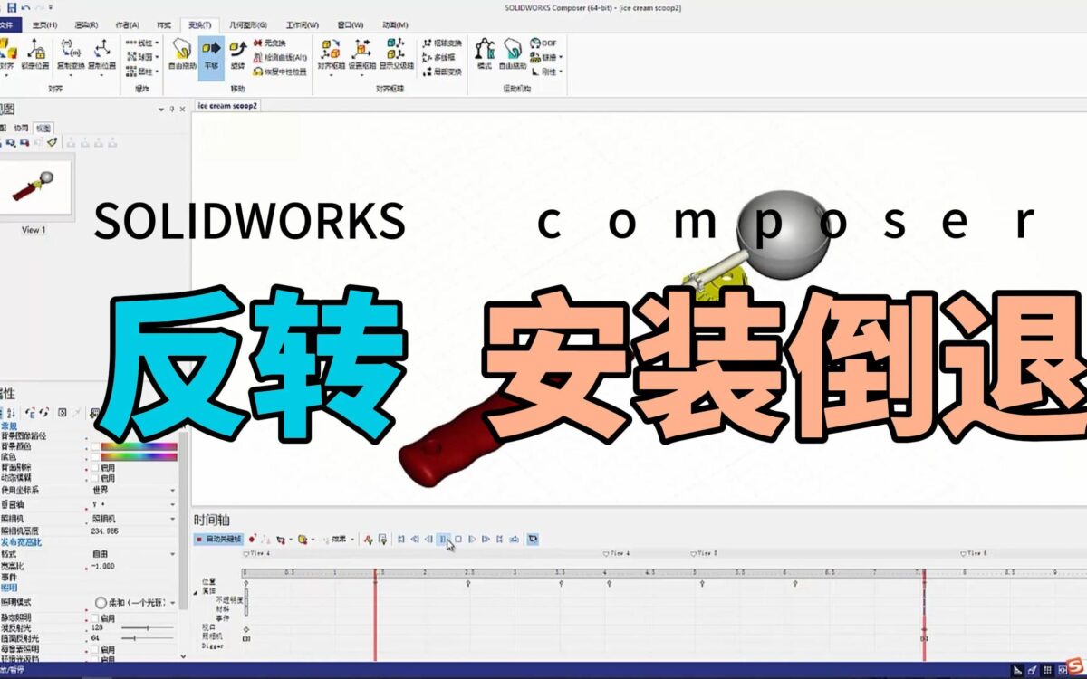Toggle the 自动关键帧 auto-keyframe button
The height and width of the screenshot is (679, 1087).
[x=219, y=539]
